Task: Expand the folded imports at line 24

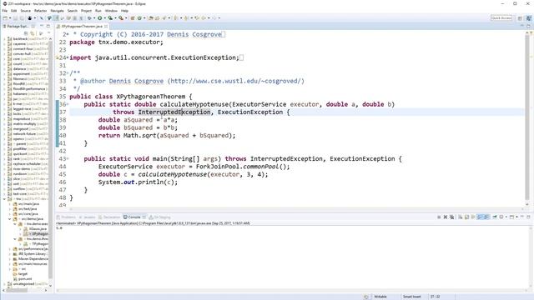Action: pyautogui.click(x=68, y=57)
